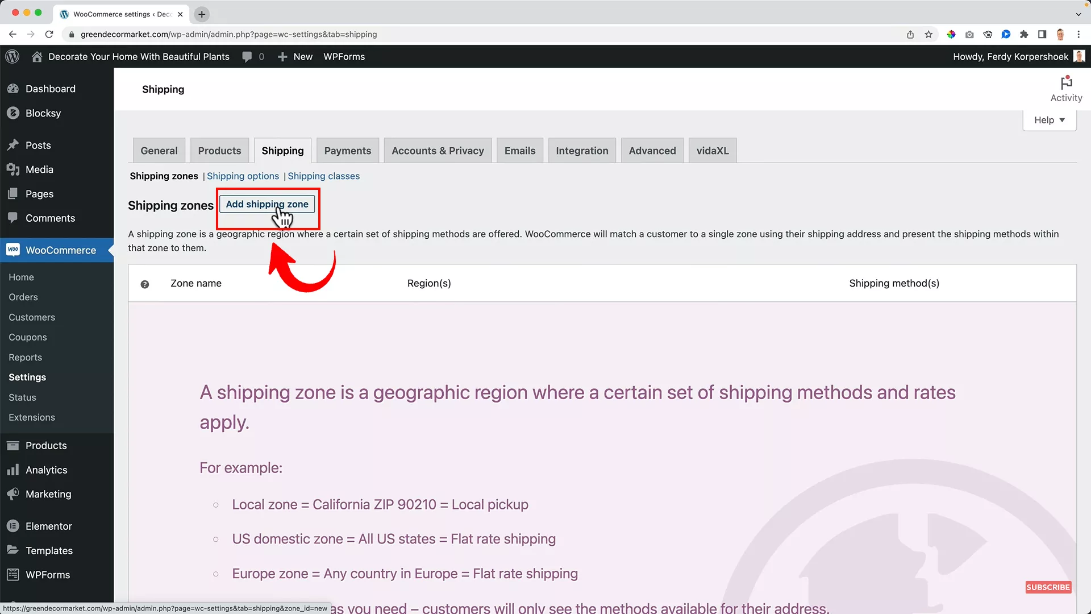Open the Media library via its sidebar icon
This screenshot has width=1091, height=614.
point(13,169)
